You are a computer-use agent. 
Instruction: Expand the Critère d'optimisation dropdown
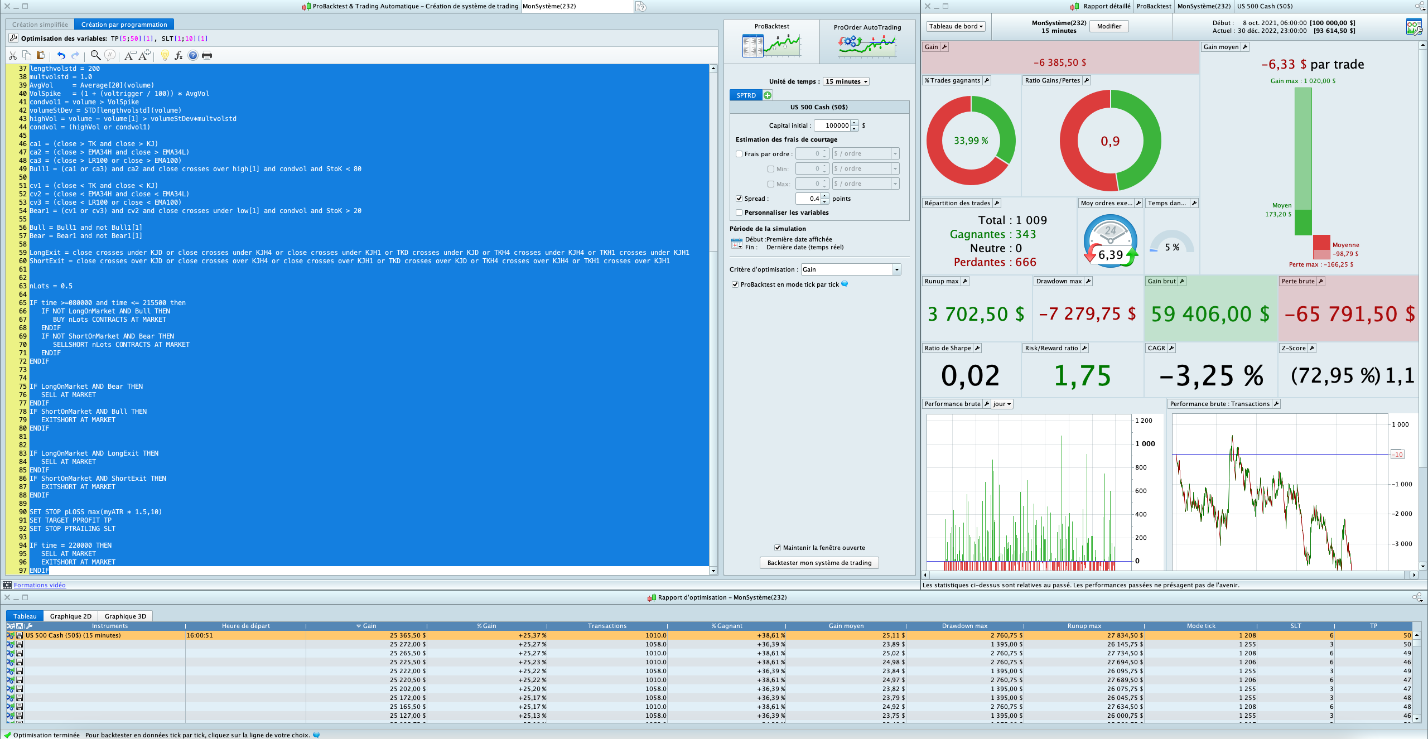pyautogui.click(x=850, y=269)
